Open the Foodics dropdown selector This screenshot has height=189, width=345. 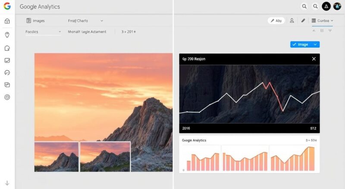(x=43, y=32)
